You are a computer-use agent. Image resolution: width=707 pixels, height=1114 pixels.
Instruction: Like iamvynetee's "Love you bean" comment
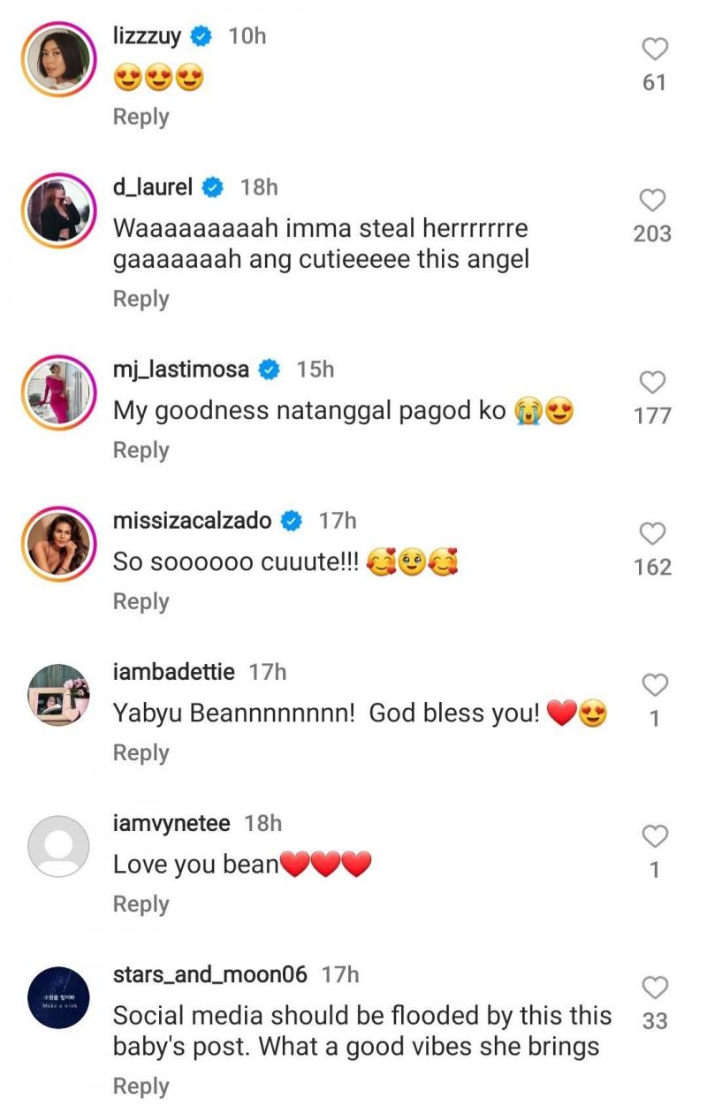click(x=654, y=835)
